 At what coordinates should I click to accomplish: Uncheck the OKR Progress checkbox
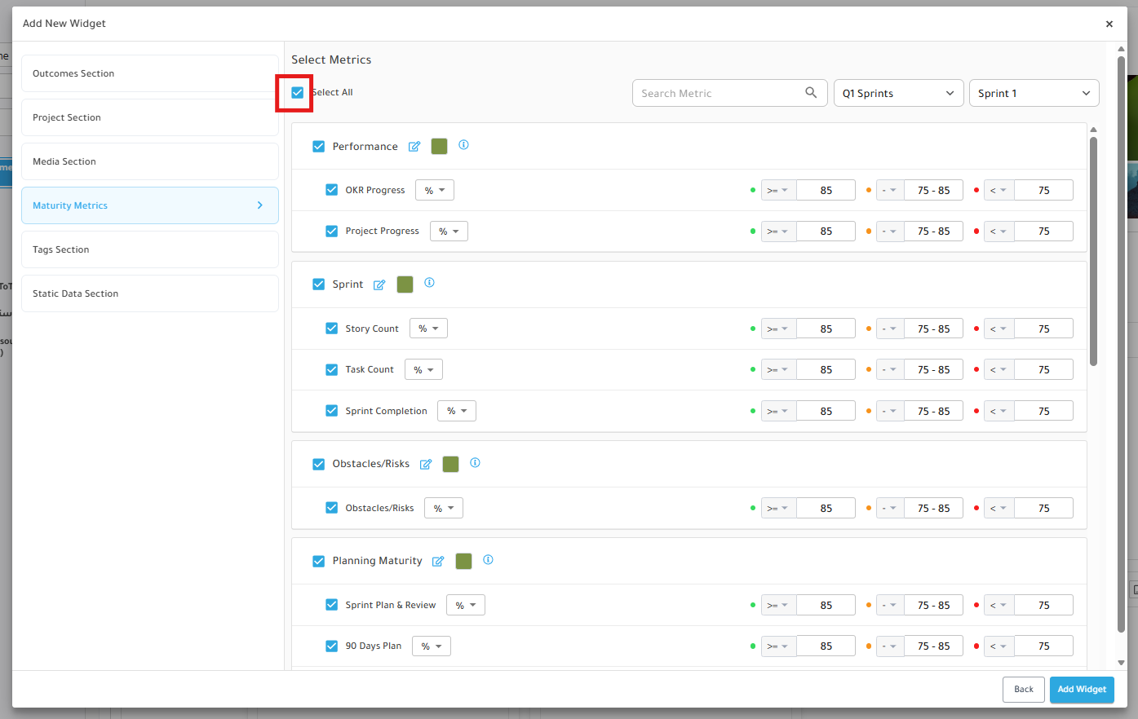coord(332,190)
